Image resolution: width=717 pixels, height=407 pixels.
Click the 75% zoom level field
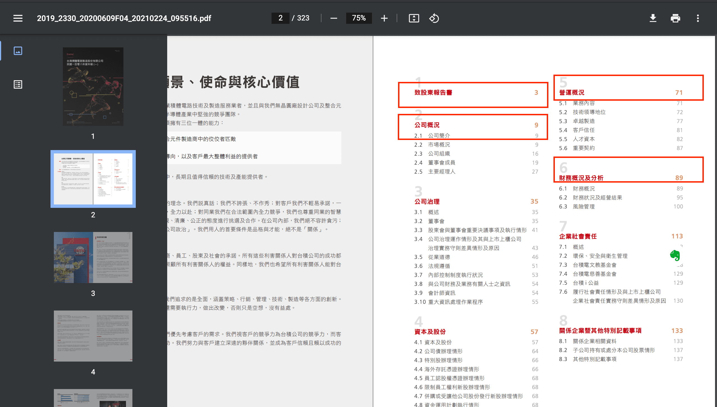tap(359, 18)
